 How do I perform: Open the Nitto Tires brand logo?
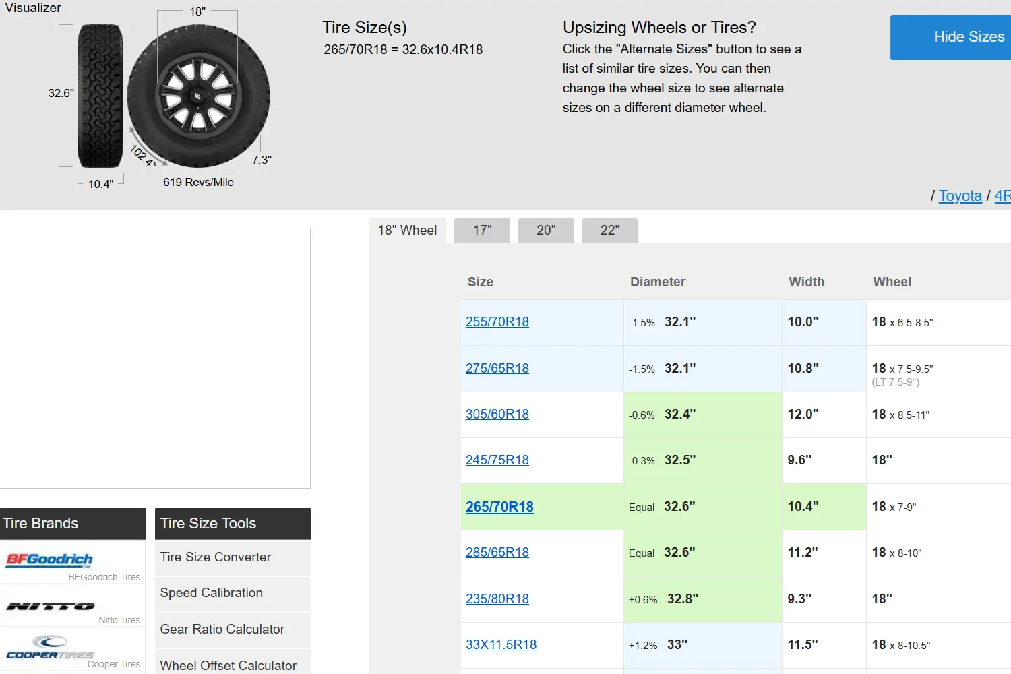(51, 606)
